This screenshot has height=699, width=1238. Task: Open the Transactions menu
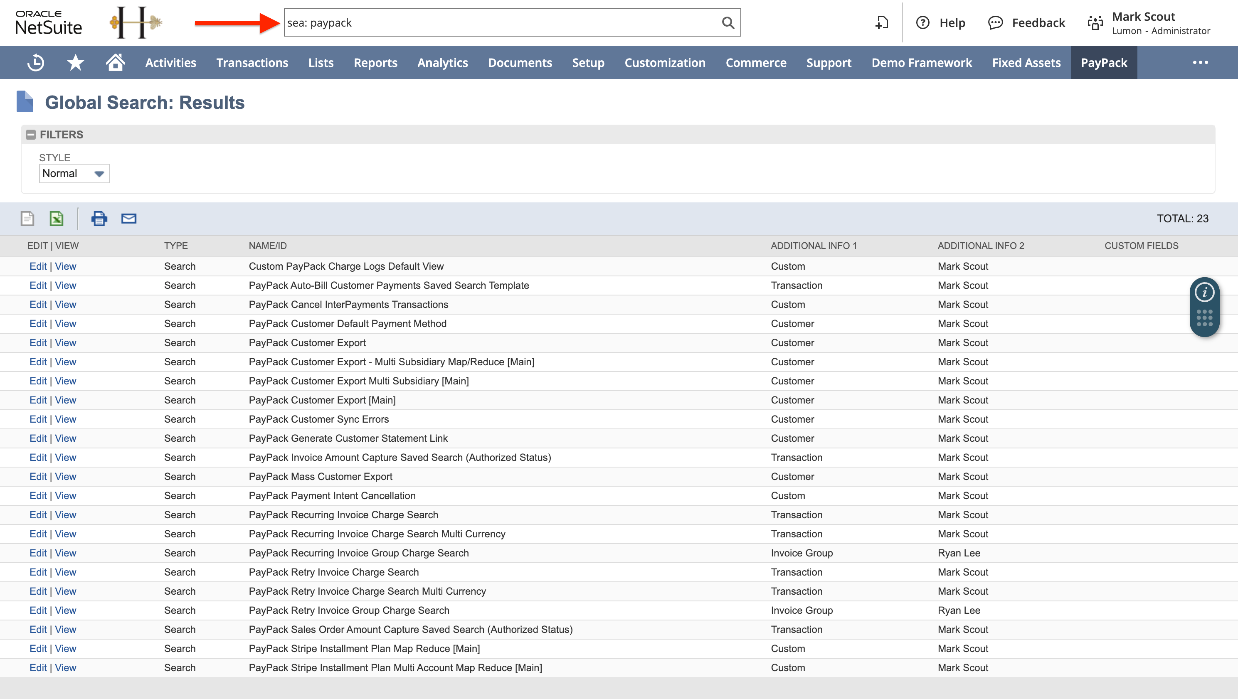252,62
